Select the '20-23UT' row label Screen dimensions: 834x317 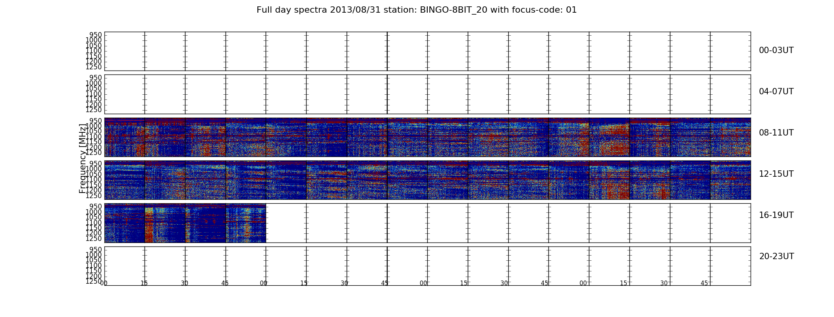(x=776, y=256)
